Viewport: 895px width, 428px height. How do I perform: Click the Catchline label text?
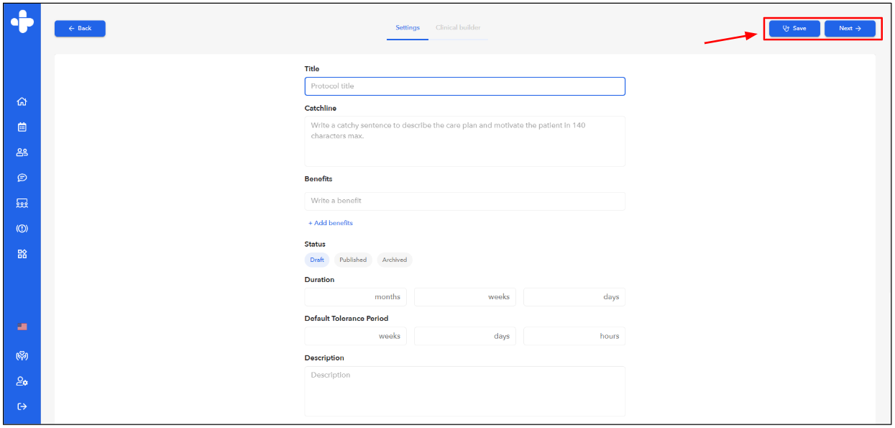(321, 109)
